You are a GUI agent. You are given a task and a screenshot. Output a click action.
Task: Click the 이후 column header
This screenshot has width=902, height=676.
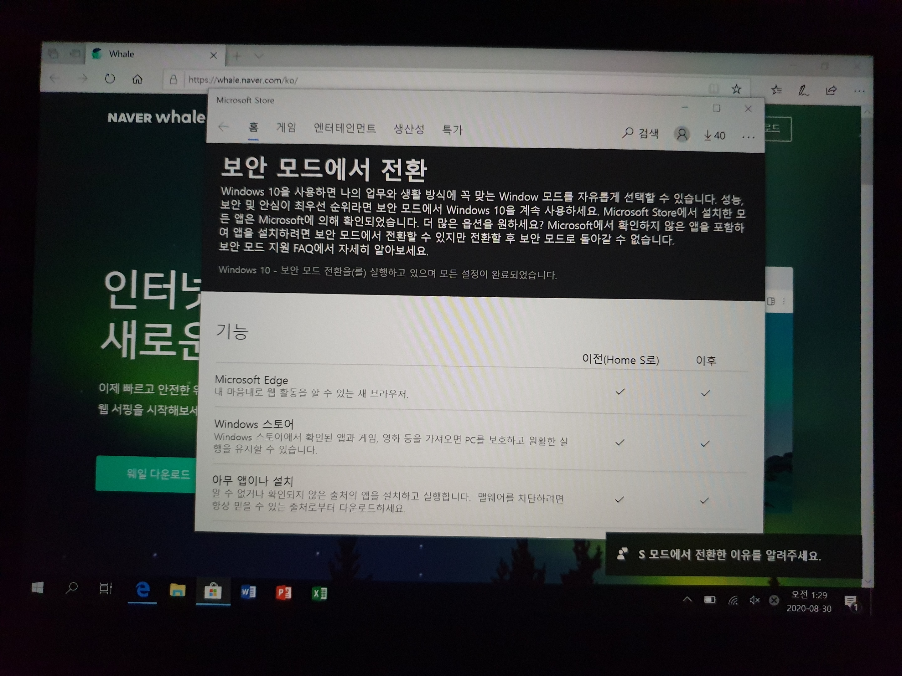(x=706, y=360)
